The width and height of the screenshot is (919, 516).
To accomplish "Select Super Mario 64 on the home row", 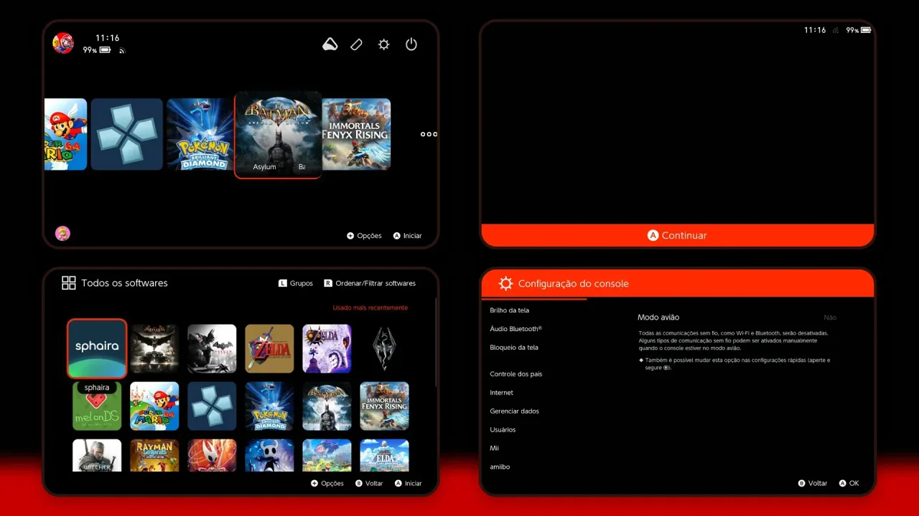I will (65, 134).
